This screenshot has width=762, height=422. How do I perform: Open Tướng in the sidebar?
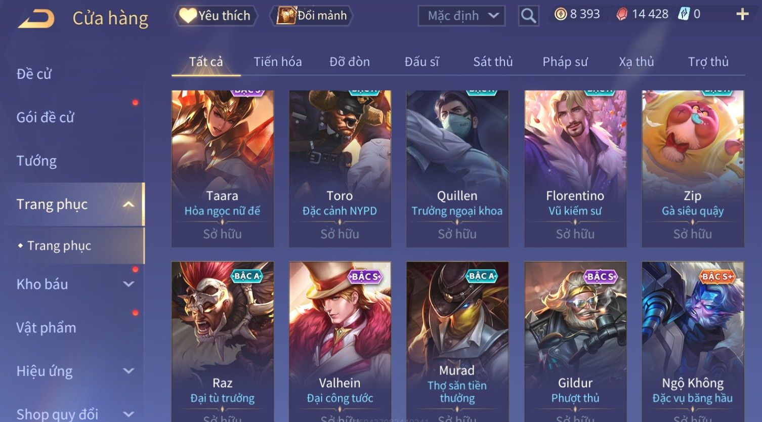(36, 161)
